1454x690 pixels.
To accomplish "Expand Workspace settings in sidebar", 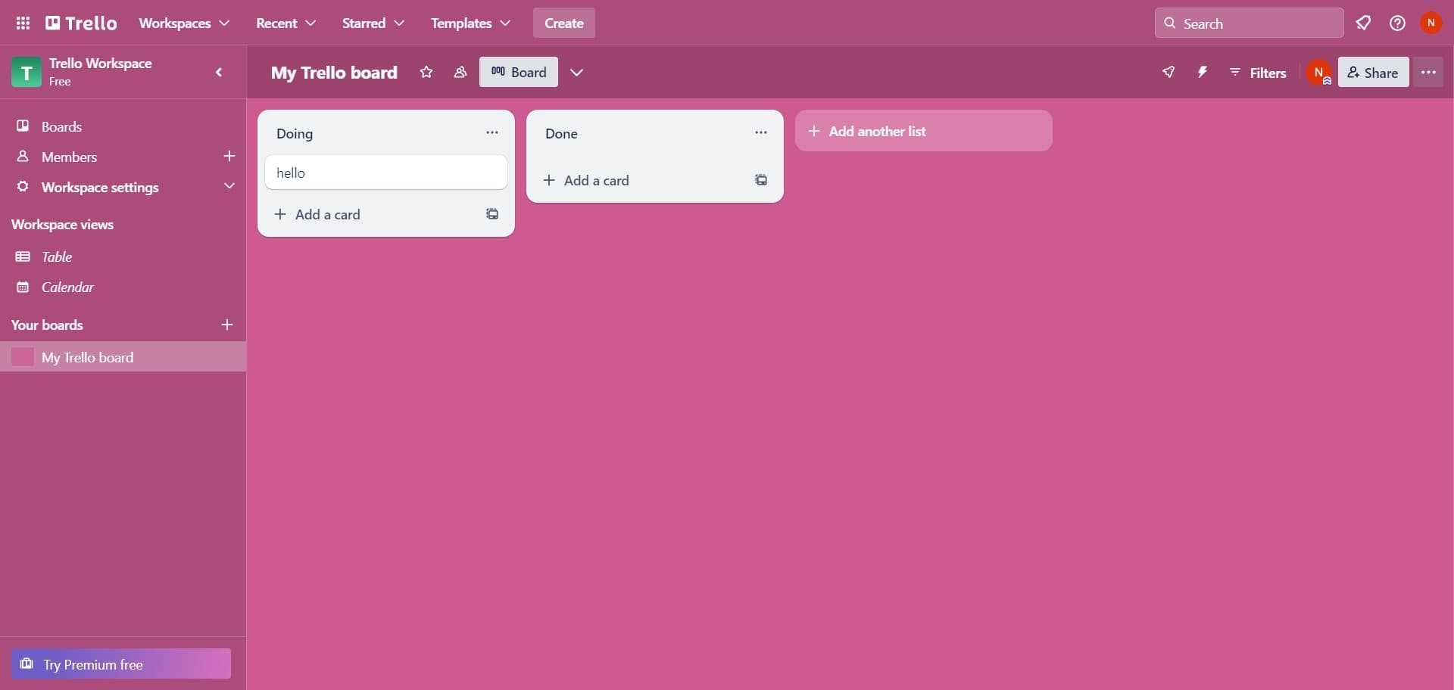I will coord(229,186).
